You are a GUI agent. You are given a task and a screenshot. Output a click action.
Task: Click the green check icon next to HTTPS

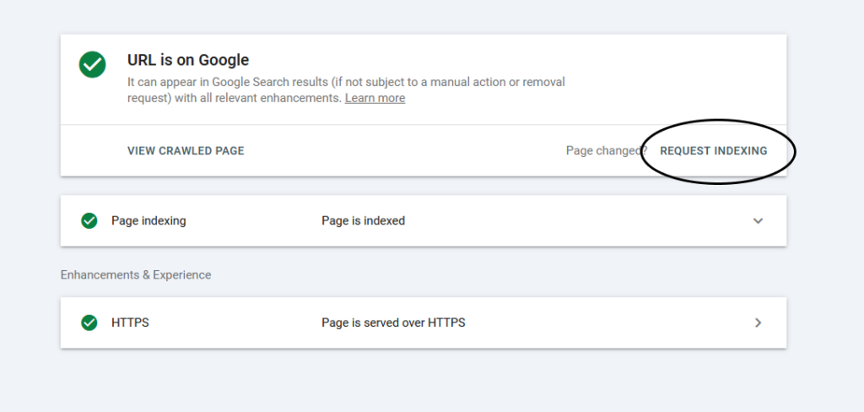[x=89, y=323]
